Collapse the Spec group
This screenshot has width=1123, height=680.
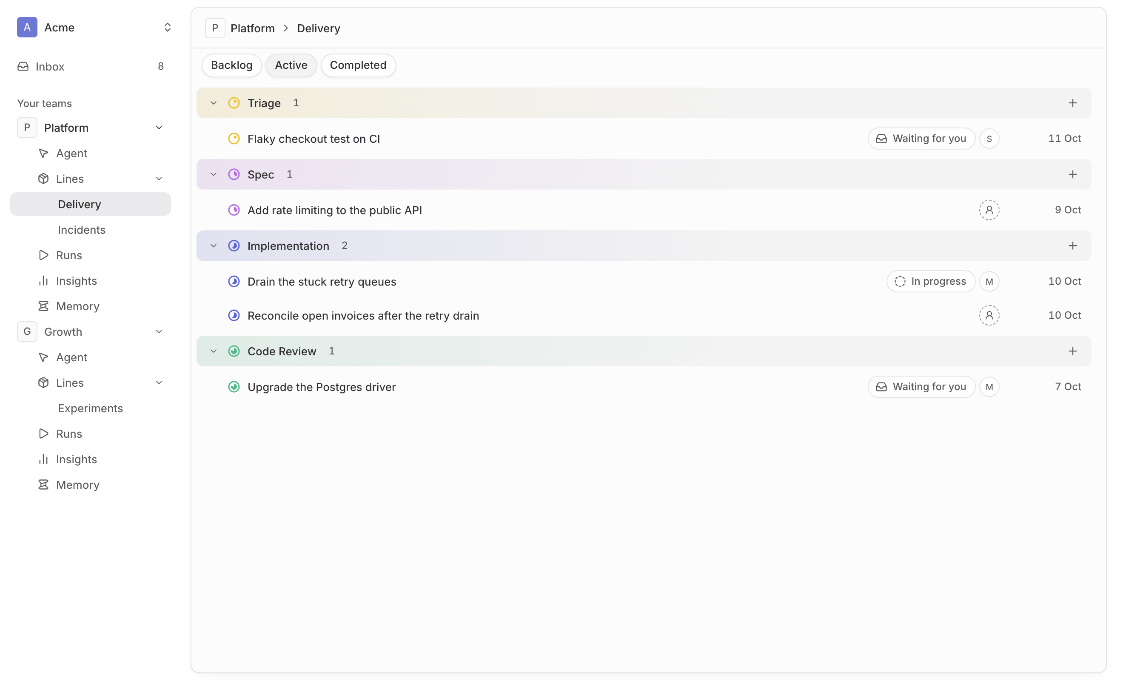pyautogui.click(x=213, y=174)
